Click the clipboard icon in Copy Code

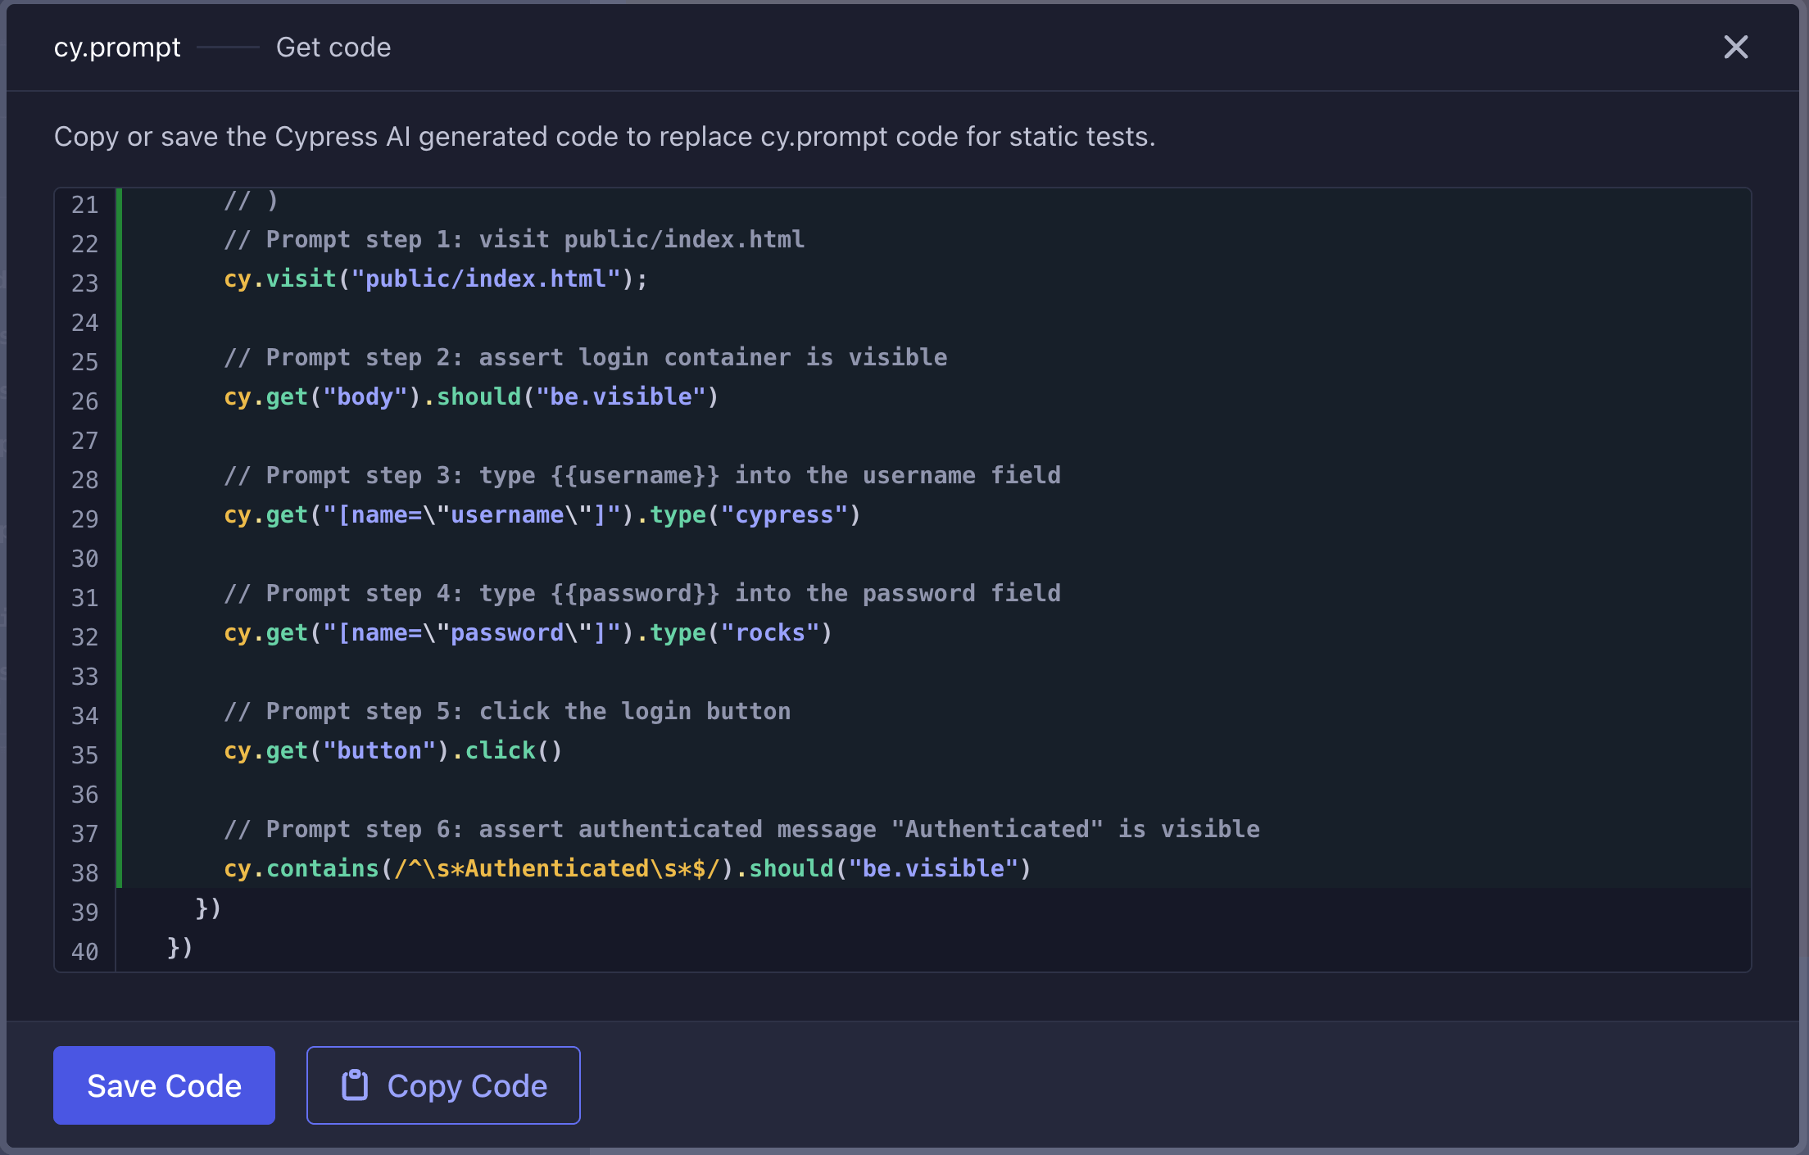coord(354,1085)
